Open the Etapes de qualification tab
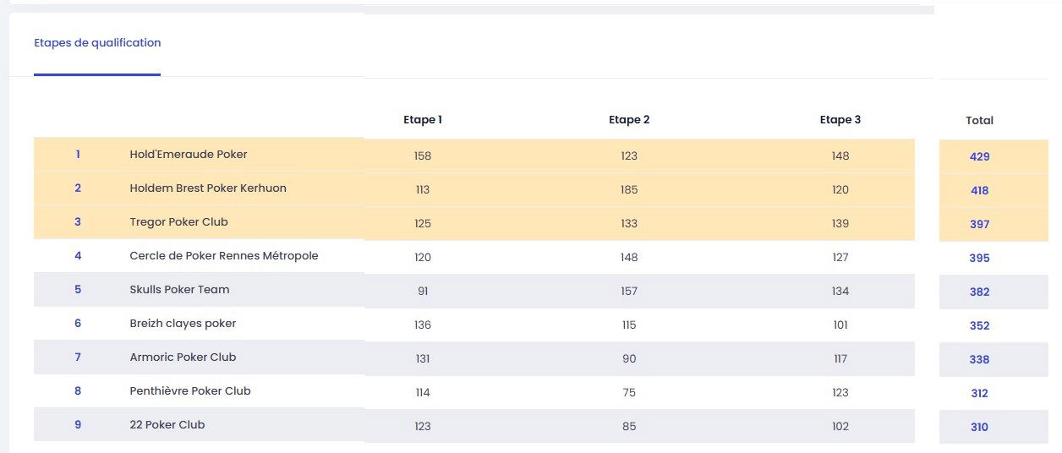Viewport: 1062px width, 453px height. [97, 43]
